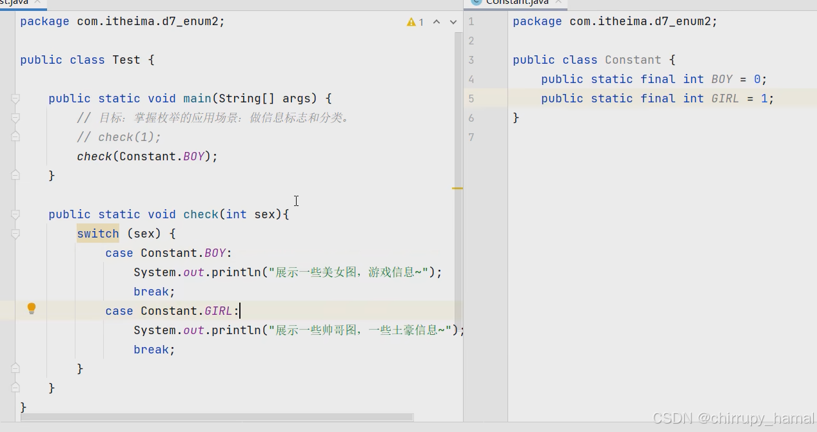The height and width of the screenshot is (432, 817).
Task: Click 'GIRL' in 'case Constant.GIRL:'
Action: pos(219,311)
